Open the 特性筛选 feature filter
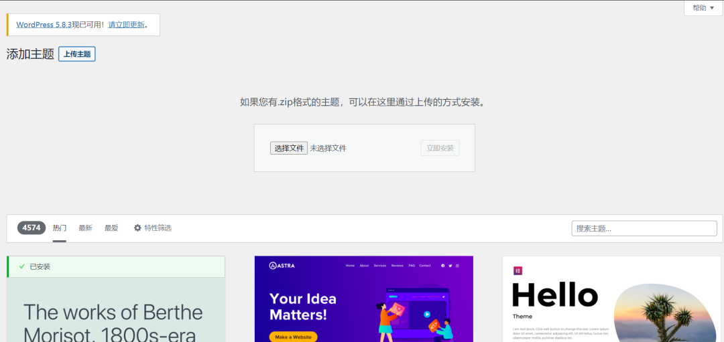The height and width of the screenshot is (342, 724). pyautogui.click(x=153, y=228)
